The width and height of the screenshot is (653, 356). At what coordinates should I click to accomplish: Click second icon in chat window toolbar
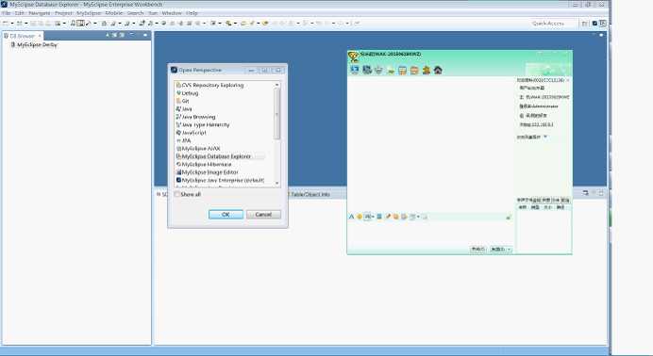coord(366,70)
